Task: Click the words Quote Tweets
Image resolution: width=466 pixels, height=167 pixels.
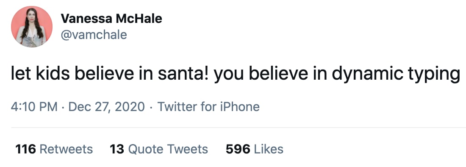Action: pos(168,149)
